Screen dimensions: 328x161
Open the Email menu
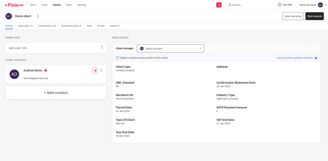point(44,5)
